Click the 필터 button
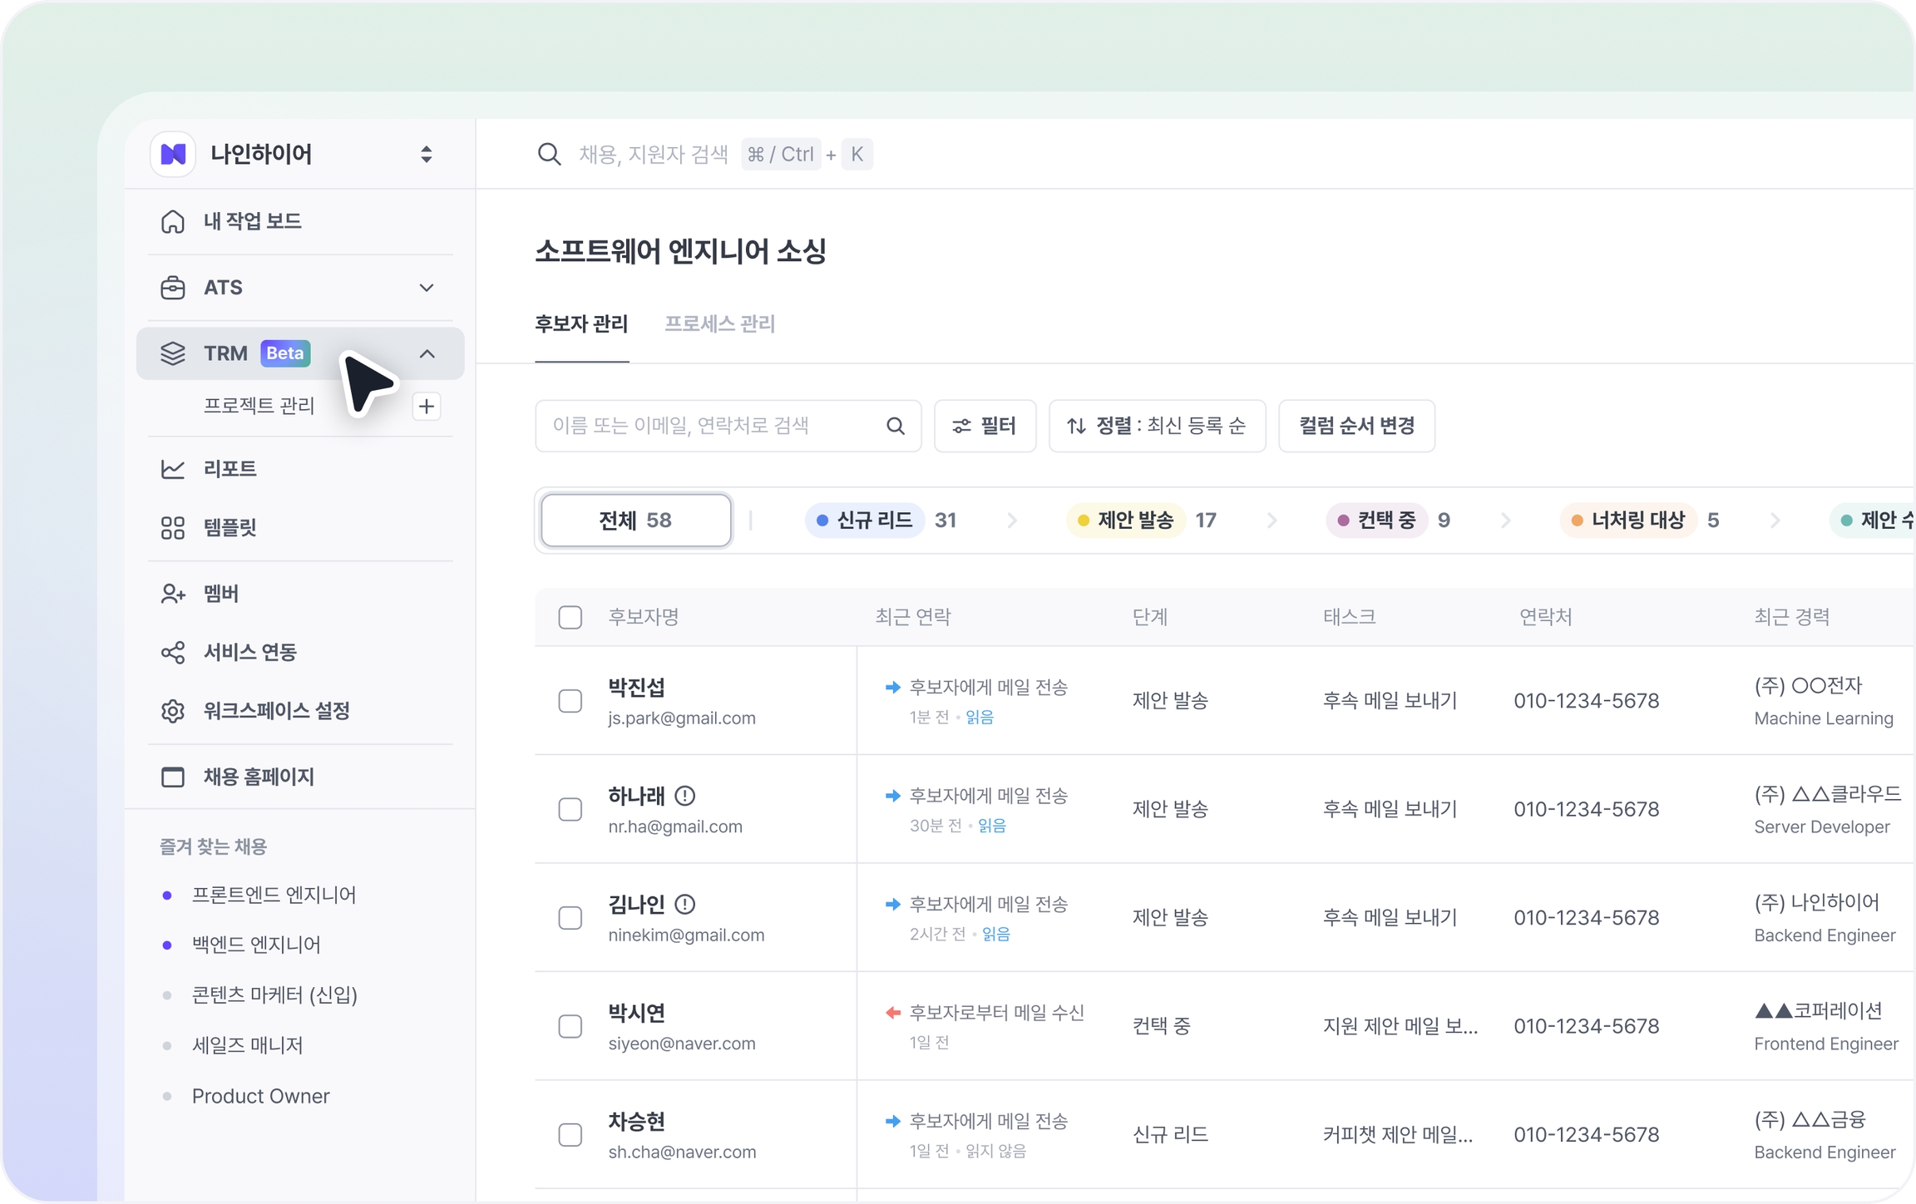1916x1204 pixels. (x=985, y=427)
